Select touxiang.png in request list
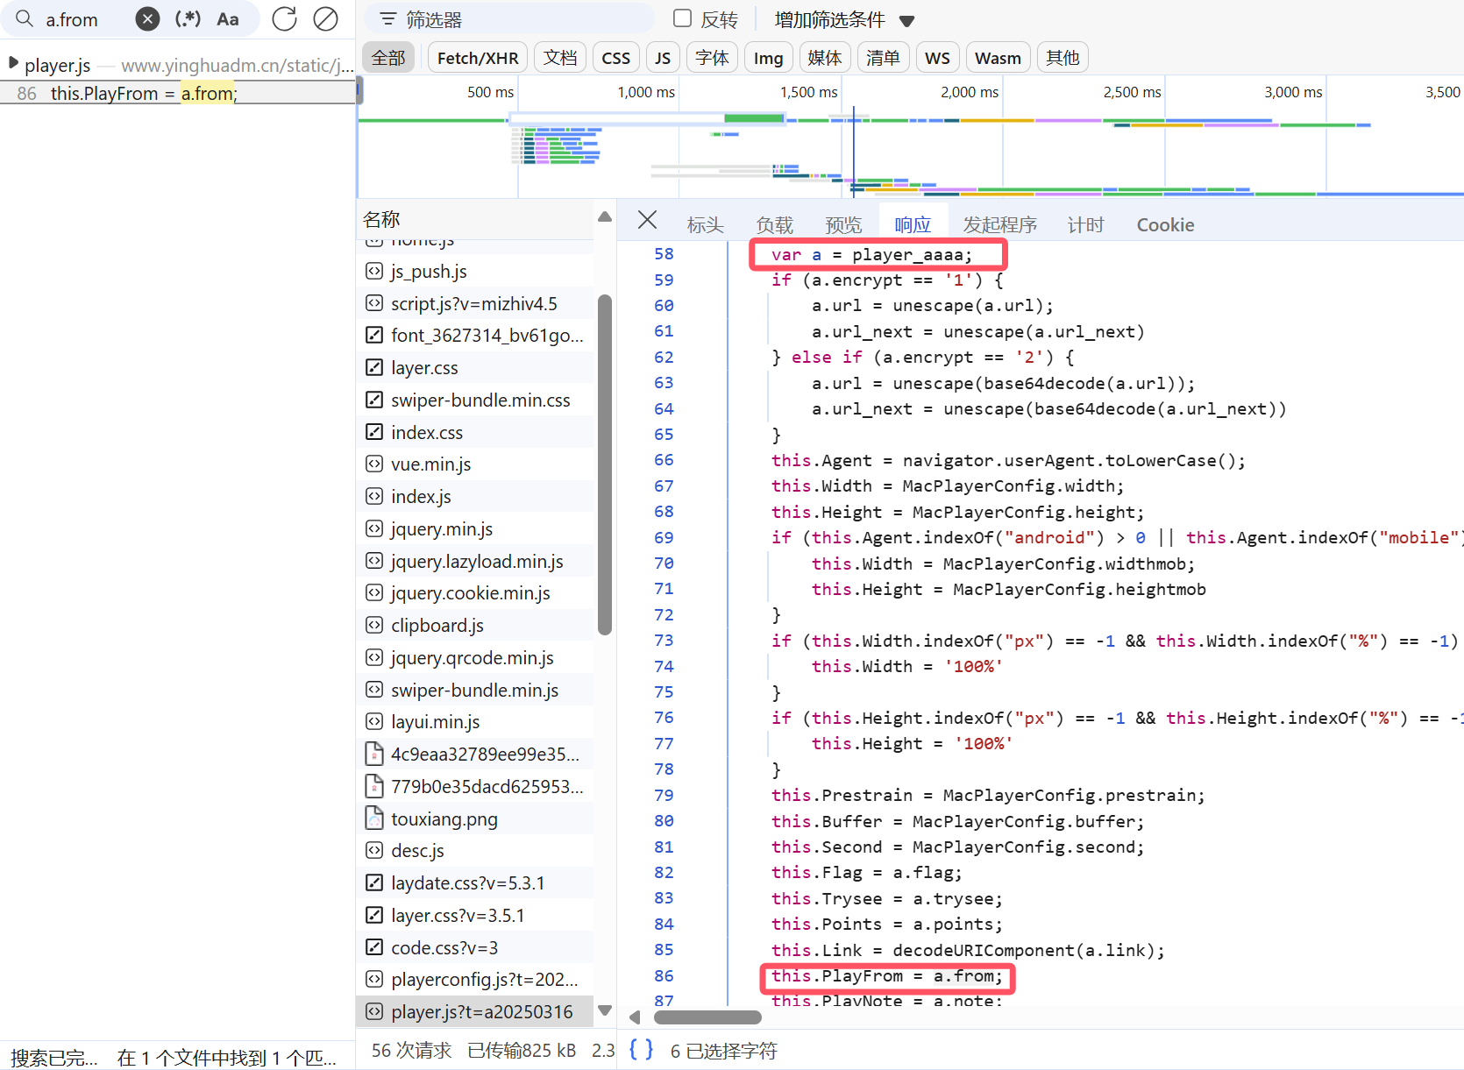The image size is (1464, 1070). [x=444, y=819]
